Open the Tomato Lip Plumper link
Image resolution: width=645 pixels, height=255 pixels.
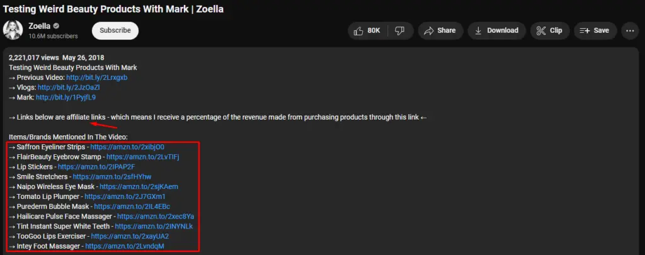tap(125, 196)
